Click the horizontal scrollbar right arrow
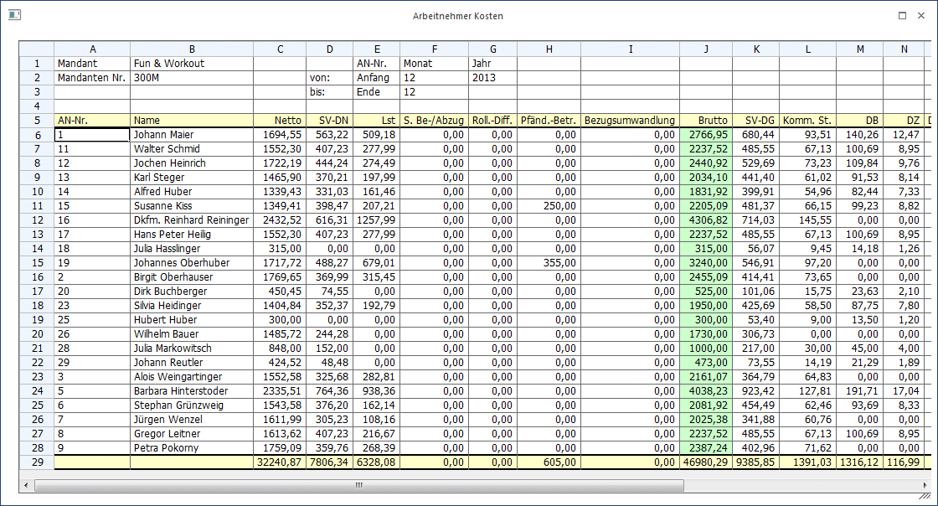The width and height of the screenshot is (938, 506). point(925,485)
